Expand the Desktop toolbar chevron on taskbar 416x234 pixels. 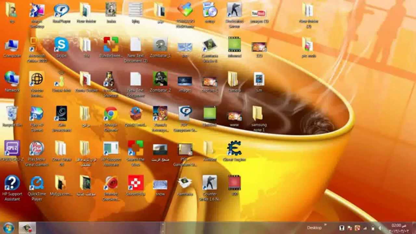[326, 225]
